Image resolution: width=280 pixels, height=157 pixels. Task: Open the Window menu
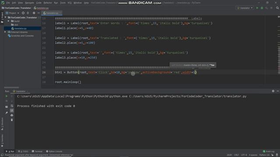click(x=77, y=3)
